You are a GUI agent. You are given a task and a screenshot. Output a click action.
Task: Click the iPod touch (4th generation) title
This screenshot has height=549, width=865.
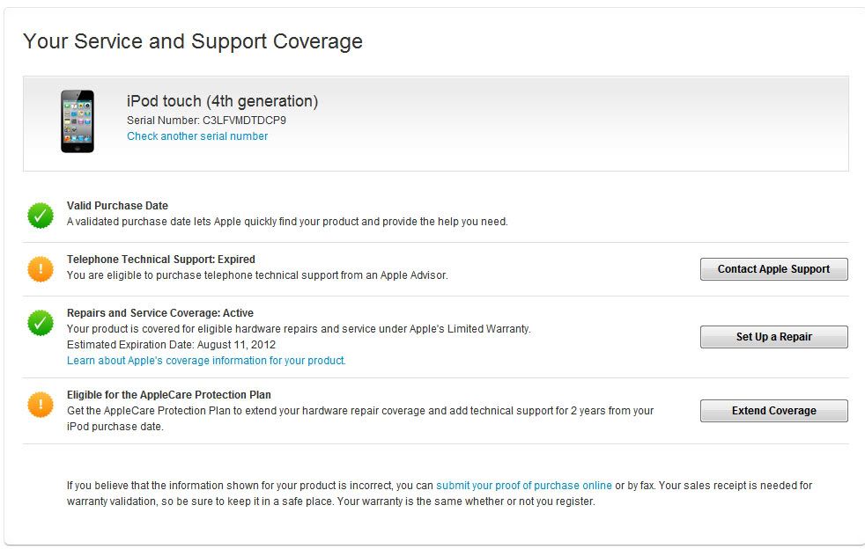tap(222, 101)
